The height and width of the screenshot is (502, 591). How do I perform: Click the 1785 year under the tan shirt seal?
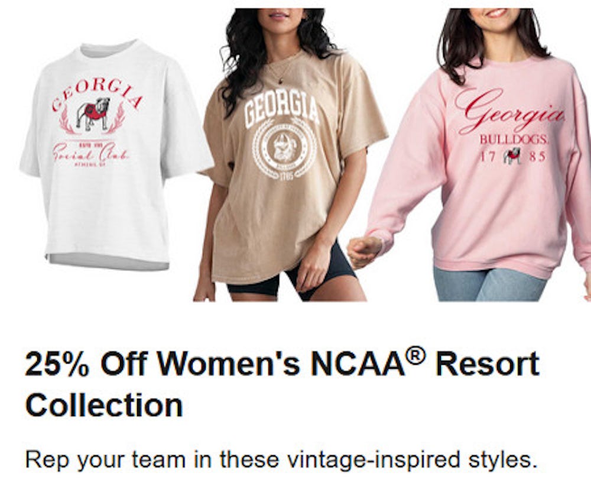coord(282,176)
